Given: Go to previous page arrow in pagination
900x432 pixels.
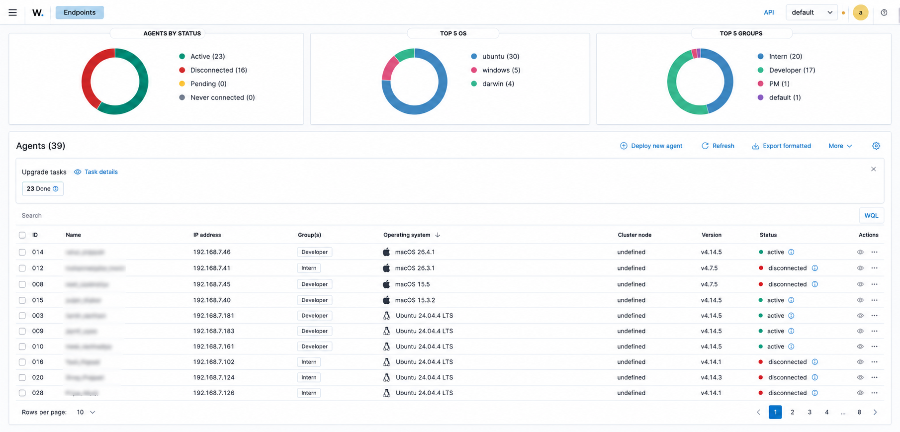Looking at the screenshot, I should click(x=758, y=412).
